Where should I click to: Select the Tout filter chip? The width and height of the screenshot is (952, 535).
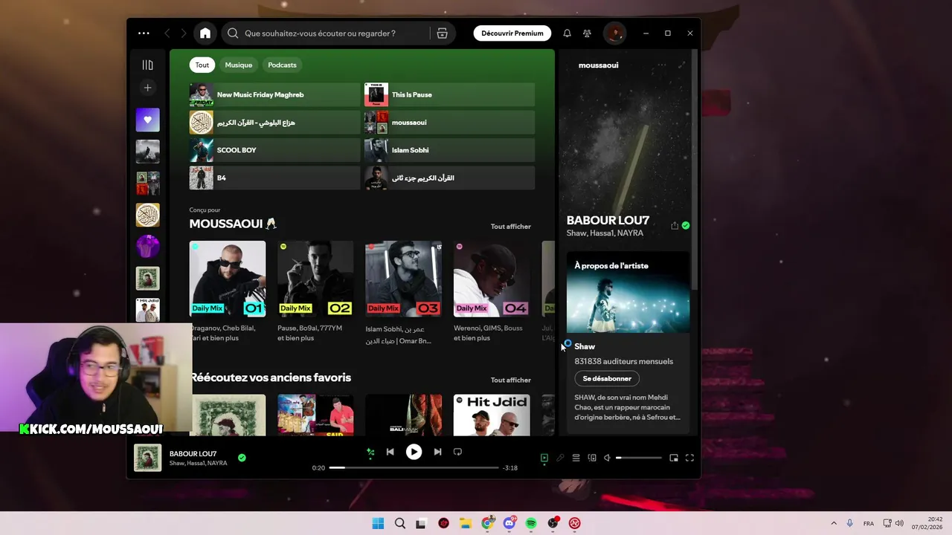pos(202,65)
